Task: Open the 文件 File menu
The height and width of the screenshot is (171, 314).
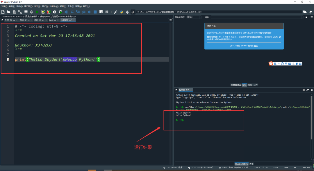Action: 4,6
